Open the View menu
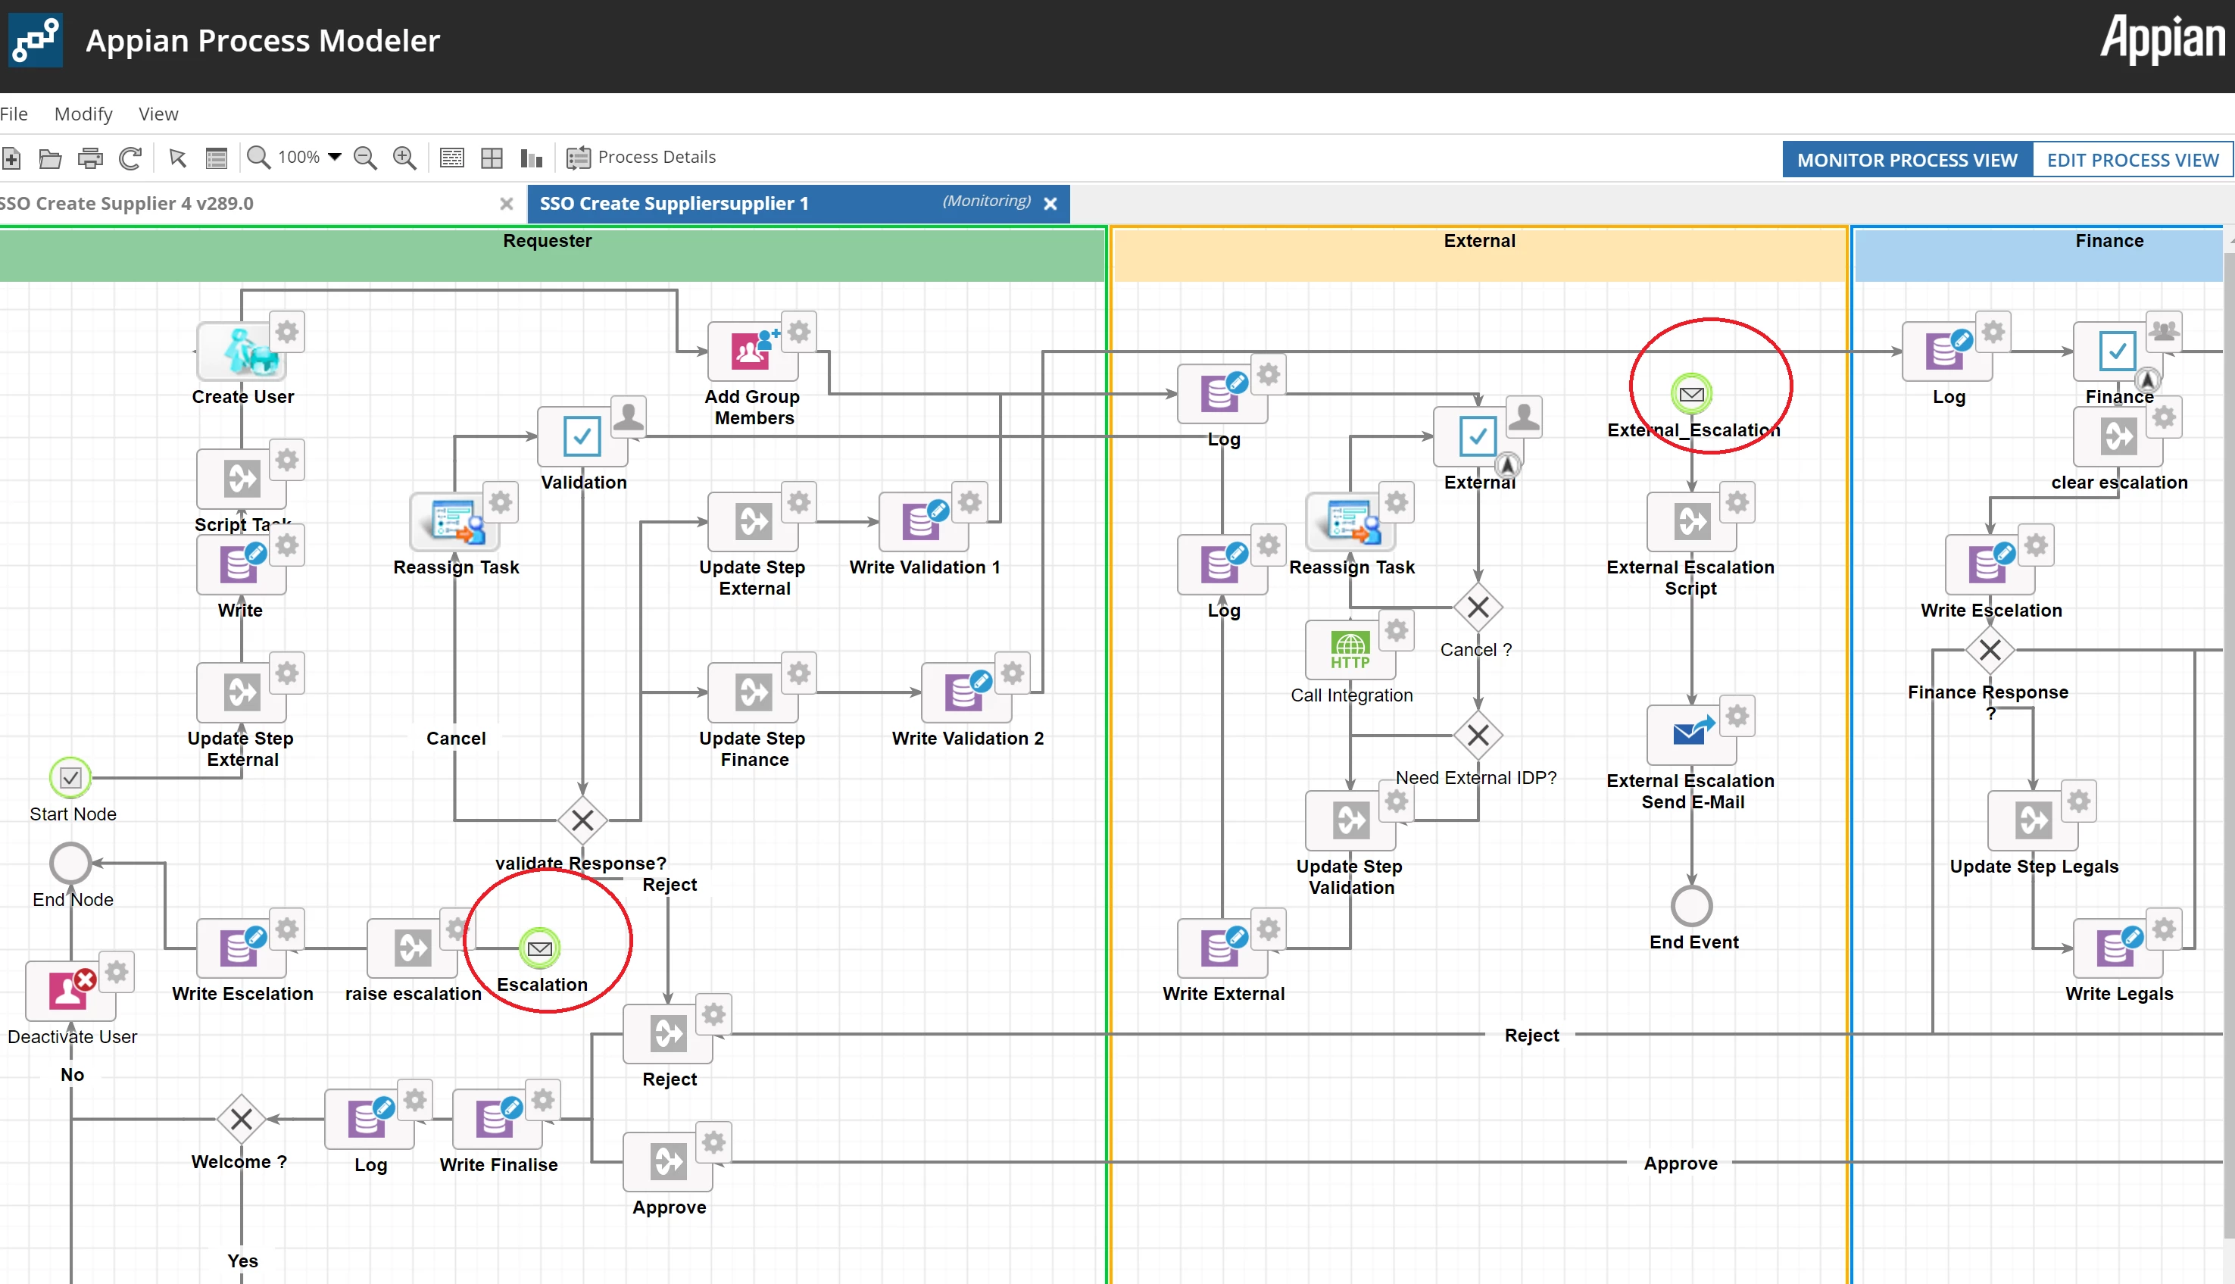 [x=159, y=114]
